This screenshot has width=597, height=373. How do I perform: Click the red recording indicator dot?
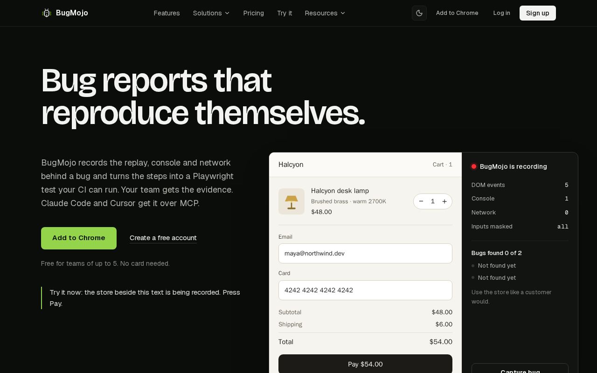[474, 166]
